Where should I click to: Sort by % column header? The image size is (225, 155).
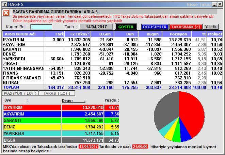click(199, 34)
